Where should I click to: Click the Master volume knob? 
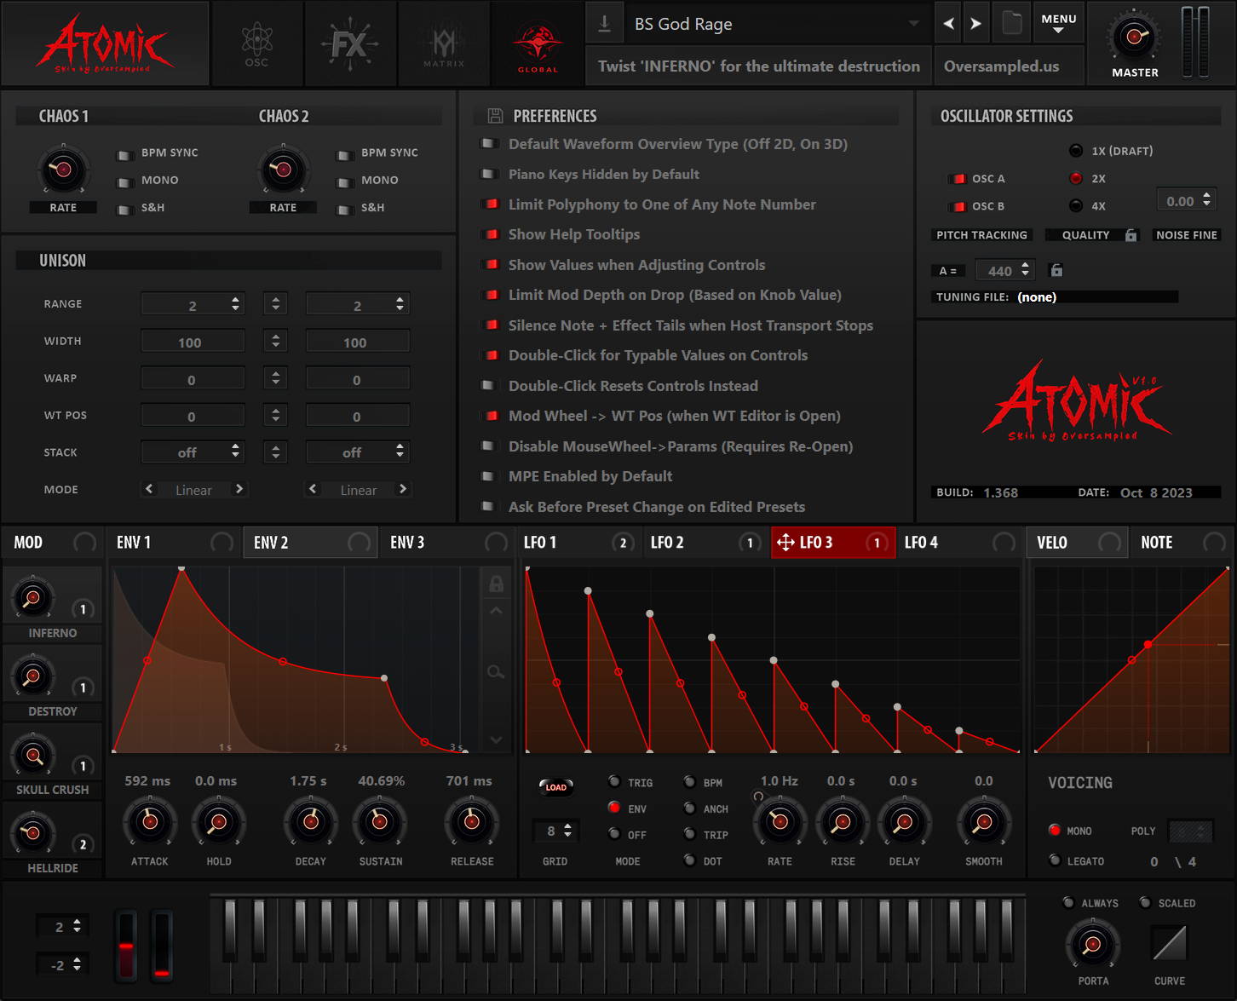pos(1134,37)
